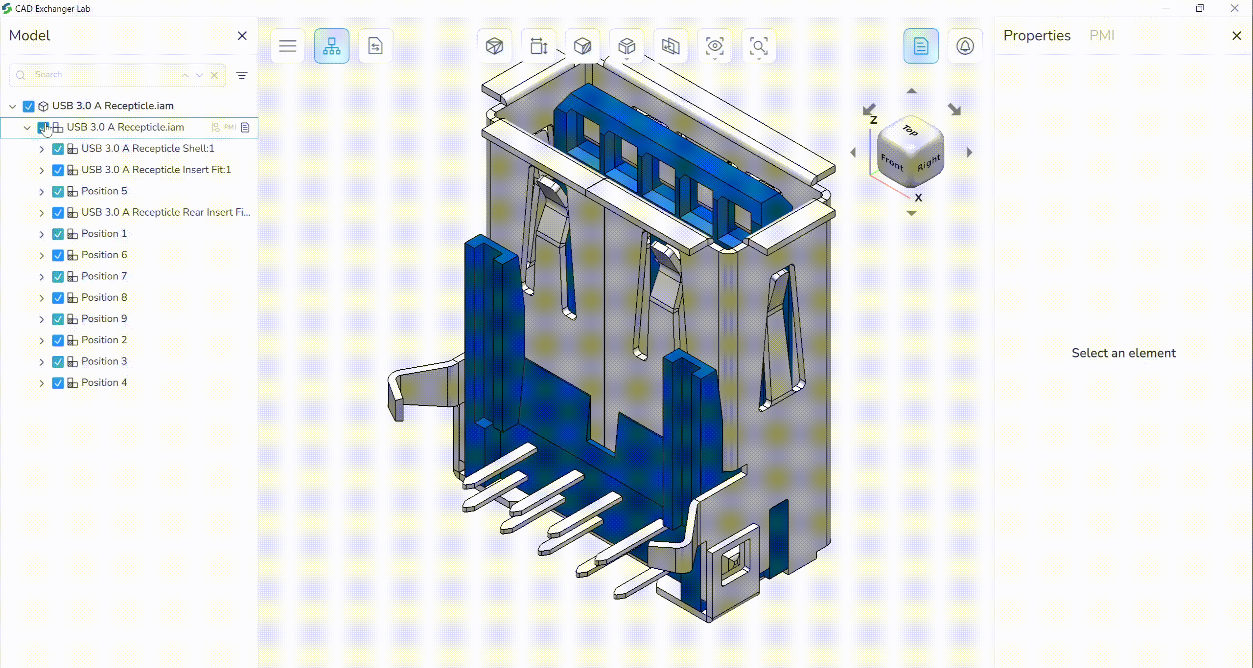1253x668 pixels.
Task: Collapse the nested USB 3.0 A Recepticle.iam assembly
Action: [x=27, y=128]
